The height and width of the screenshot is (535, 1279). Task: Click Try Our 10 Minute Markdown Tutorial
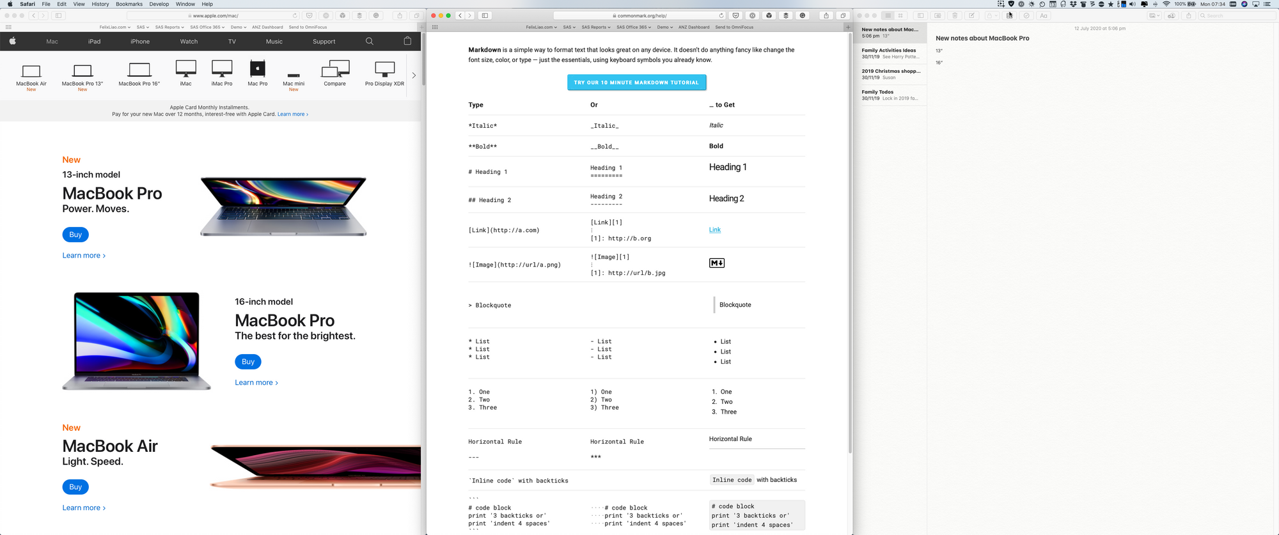636,82
